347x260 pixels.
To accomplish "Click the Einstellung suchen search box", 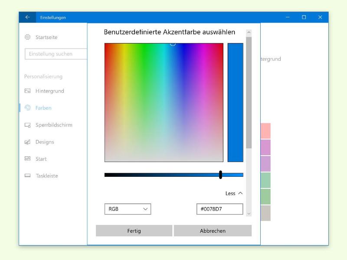I will (x=56, y=54).
